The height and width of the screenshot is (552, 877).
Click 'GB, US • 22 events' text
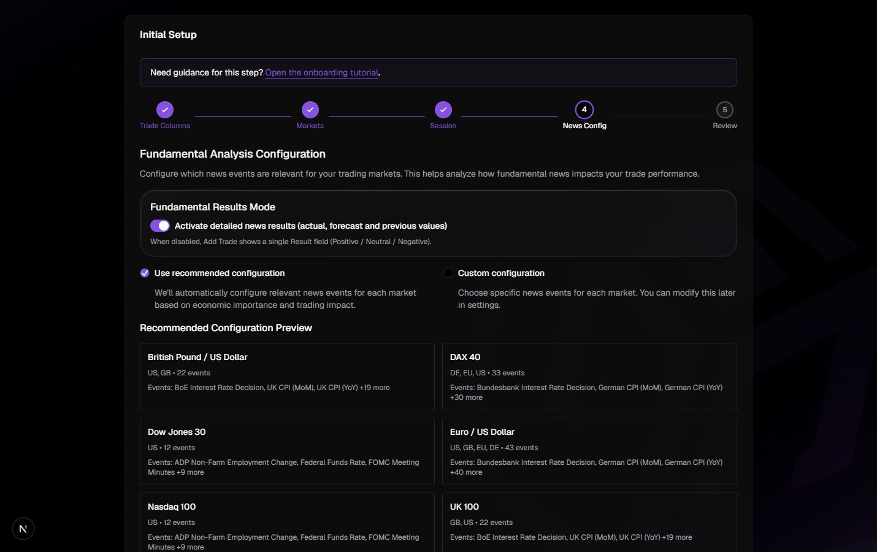click(x=481, y=523)
